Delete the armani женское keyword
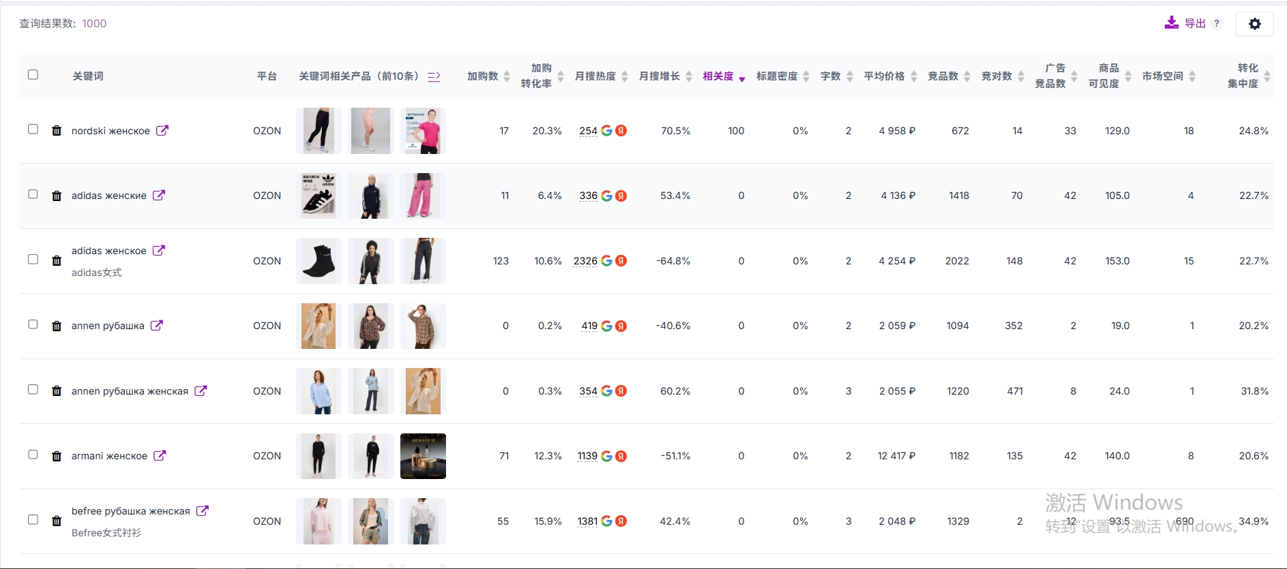This screenshot has height=569, width=1287. point(57,457)
